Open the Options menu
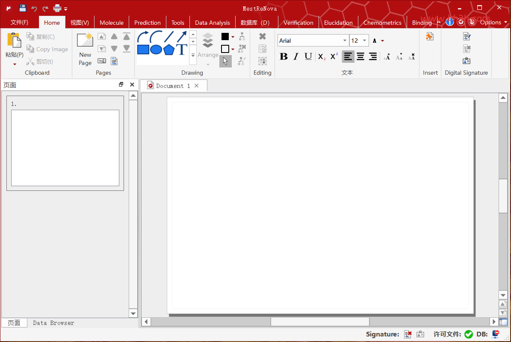This screenshot has height=342, width=511. click(x=493, y=22)
